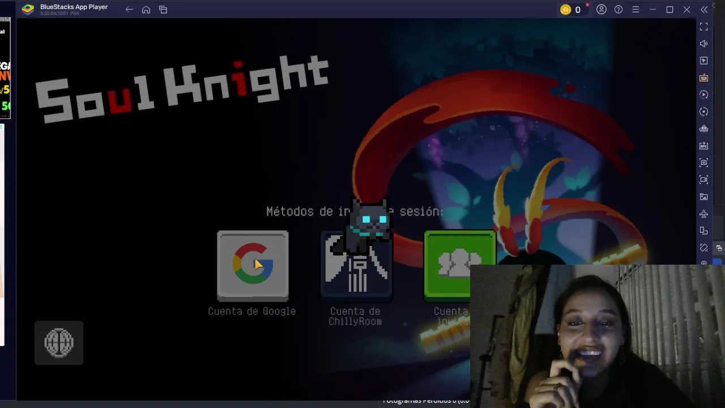The width and height of the screenshot is (725, 408).
Task: Take a screenshot with the camera icon
Action: coord(704,163)
